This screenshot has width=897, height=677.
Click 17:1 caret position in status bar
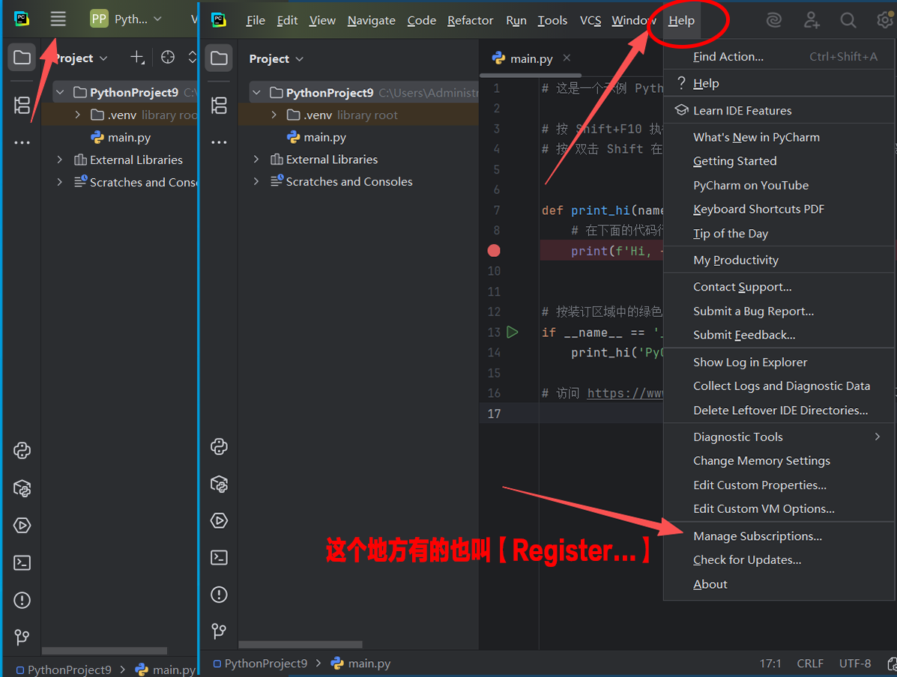(x=770, y=664)
